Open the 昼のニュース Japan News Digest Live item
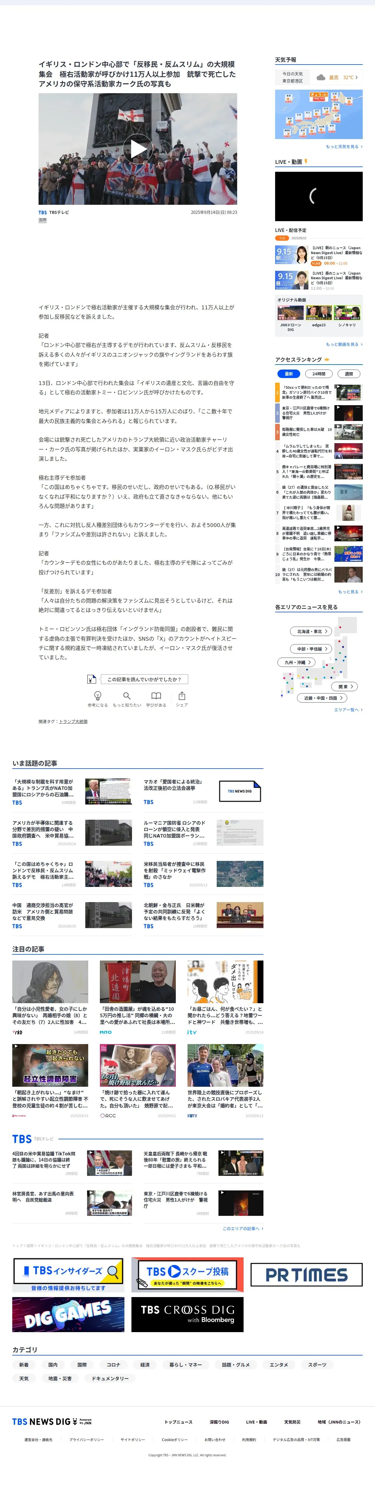The width and height of the screenshot is (375, 1496). 319,280
